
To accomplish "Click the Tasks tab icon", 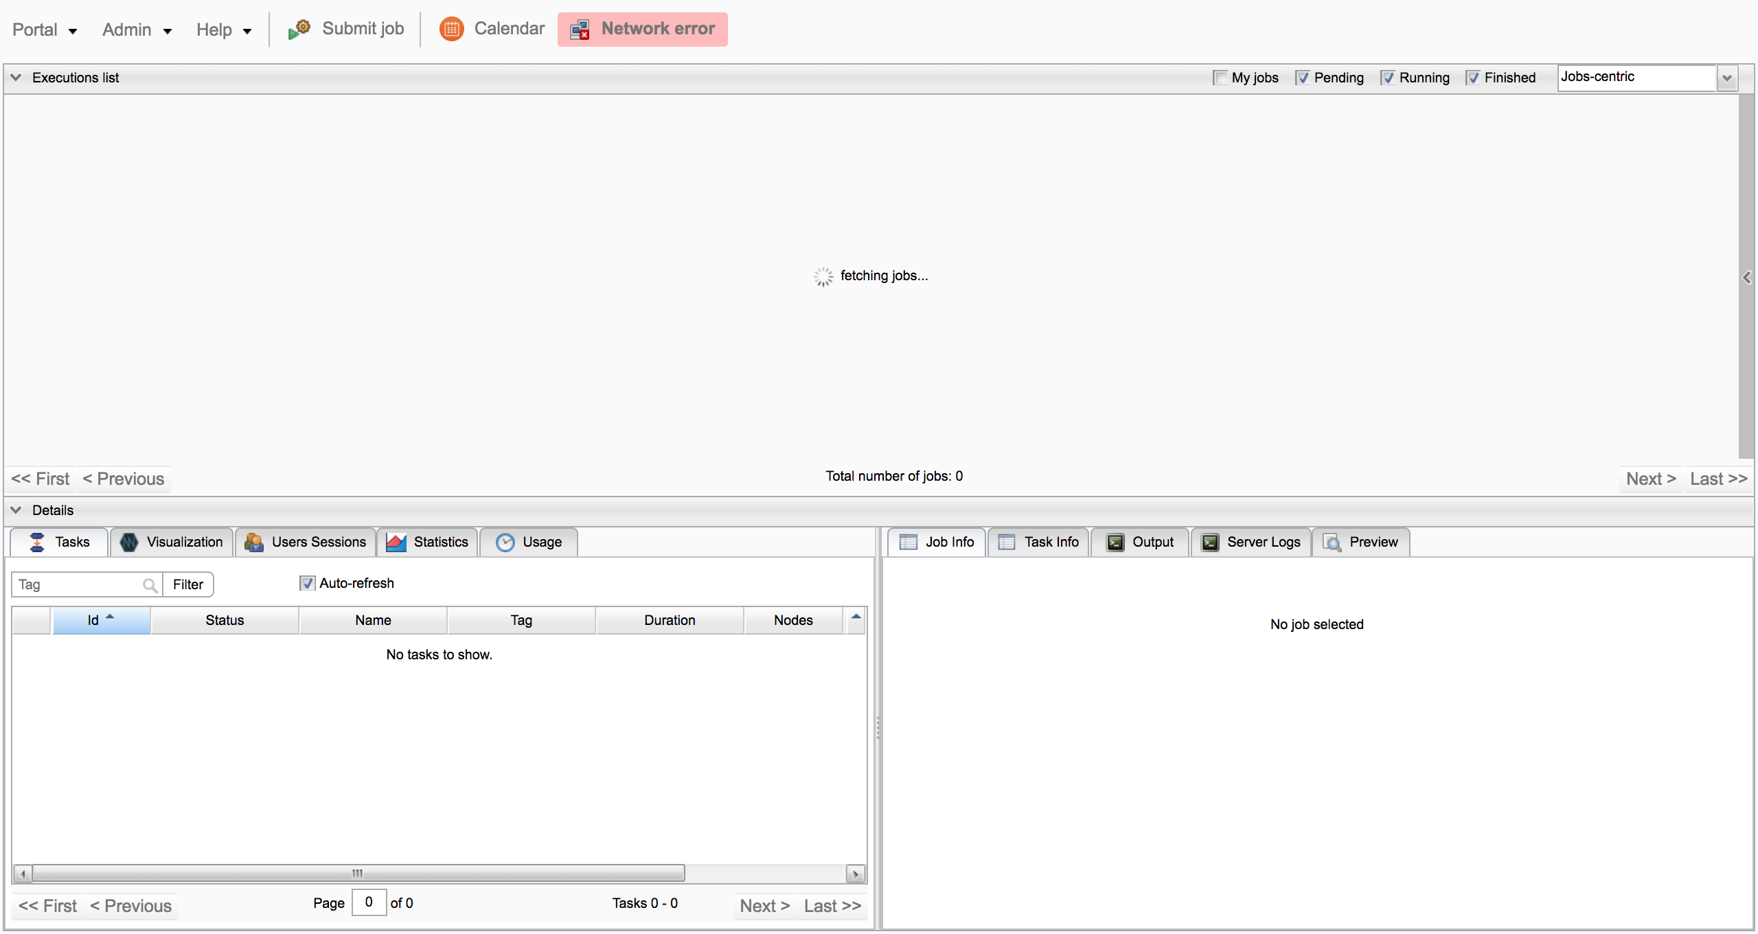I will [38, 542].
